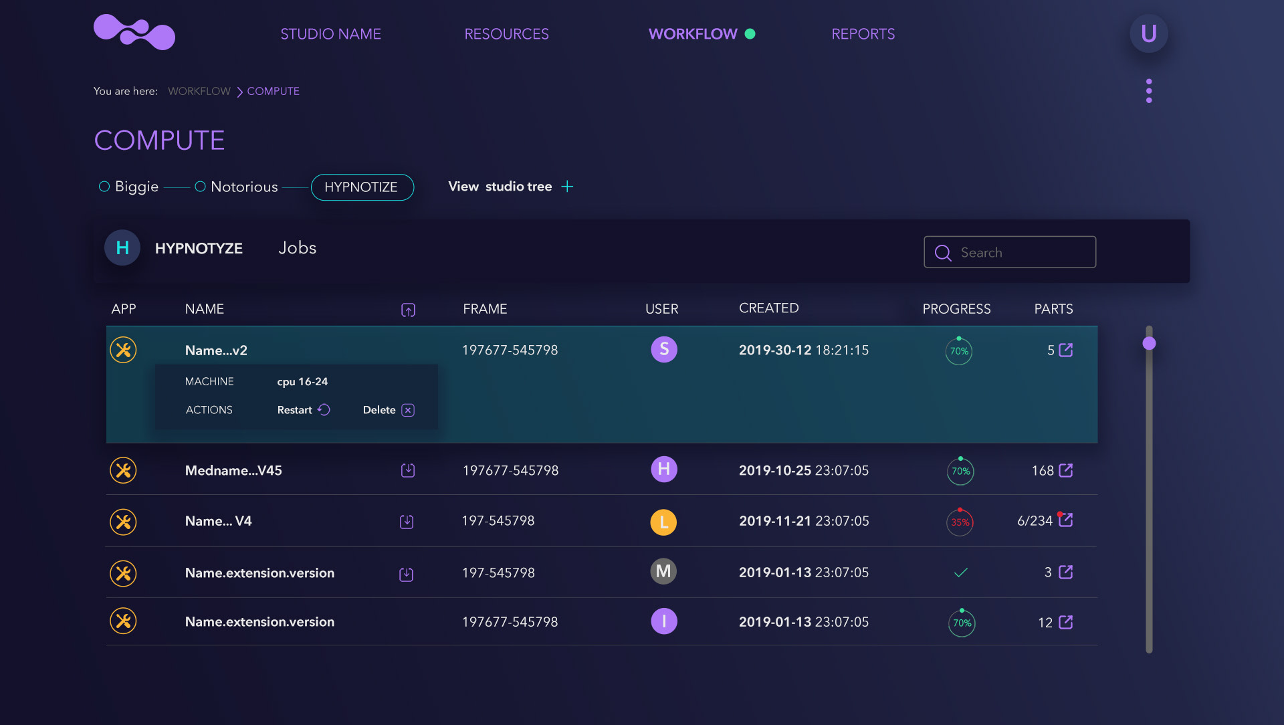Open the RESOURCES menu item
Viewport: 1284px width, 725px height.
506,34
